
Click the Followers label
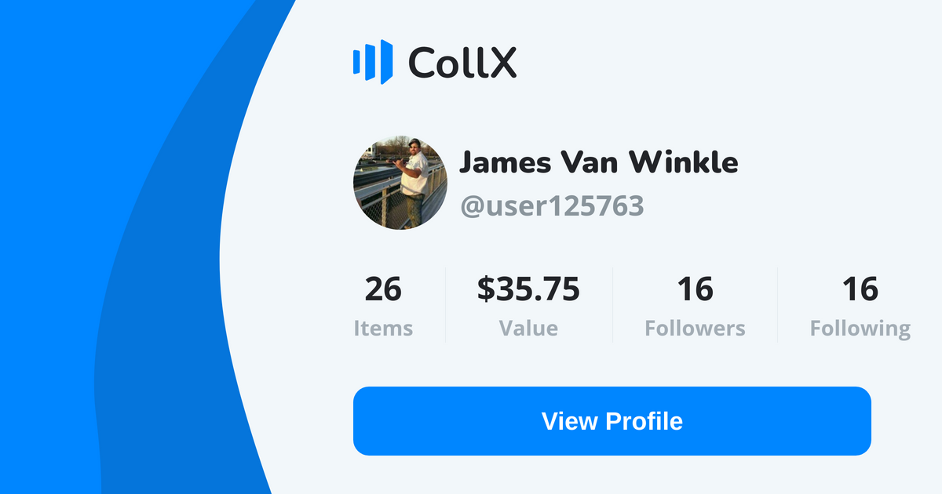tap(696, 328)
